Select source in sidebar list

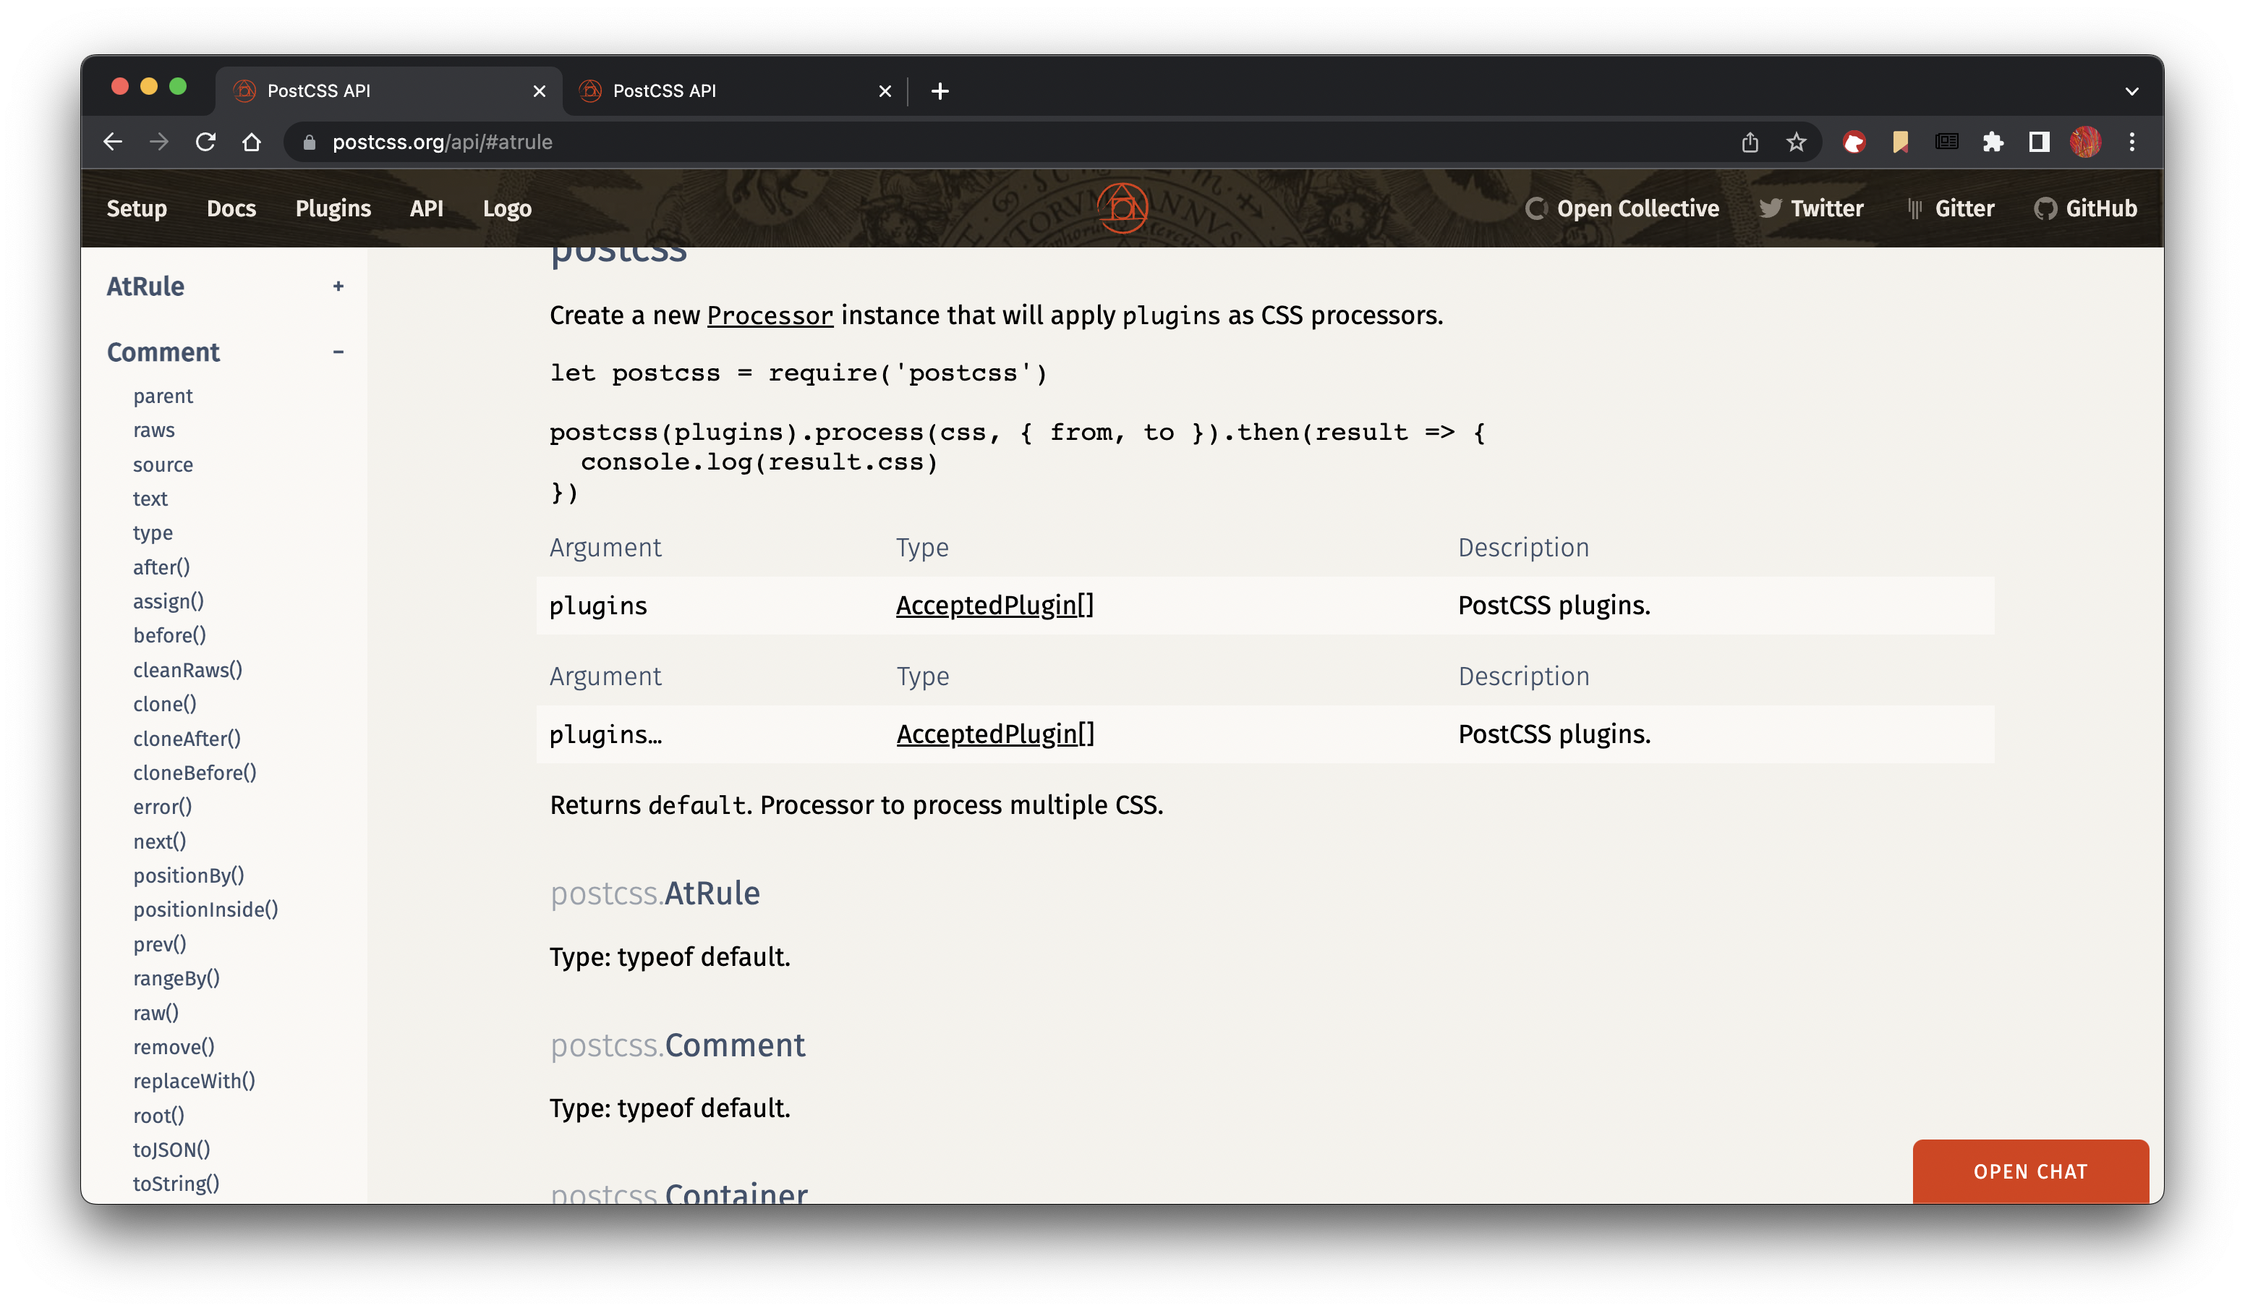pos(163,464)
